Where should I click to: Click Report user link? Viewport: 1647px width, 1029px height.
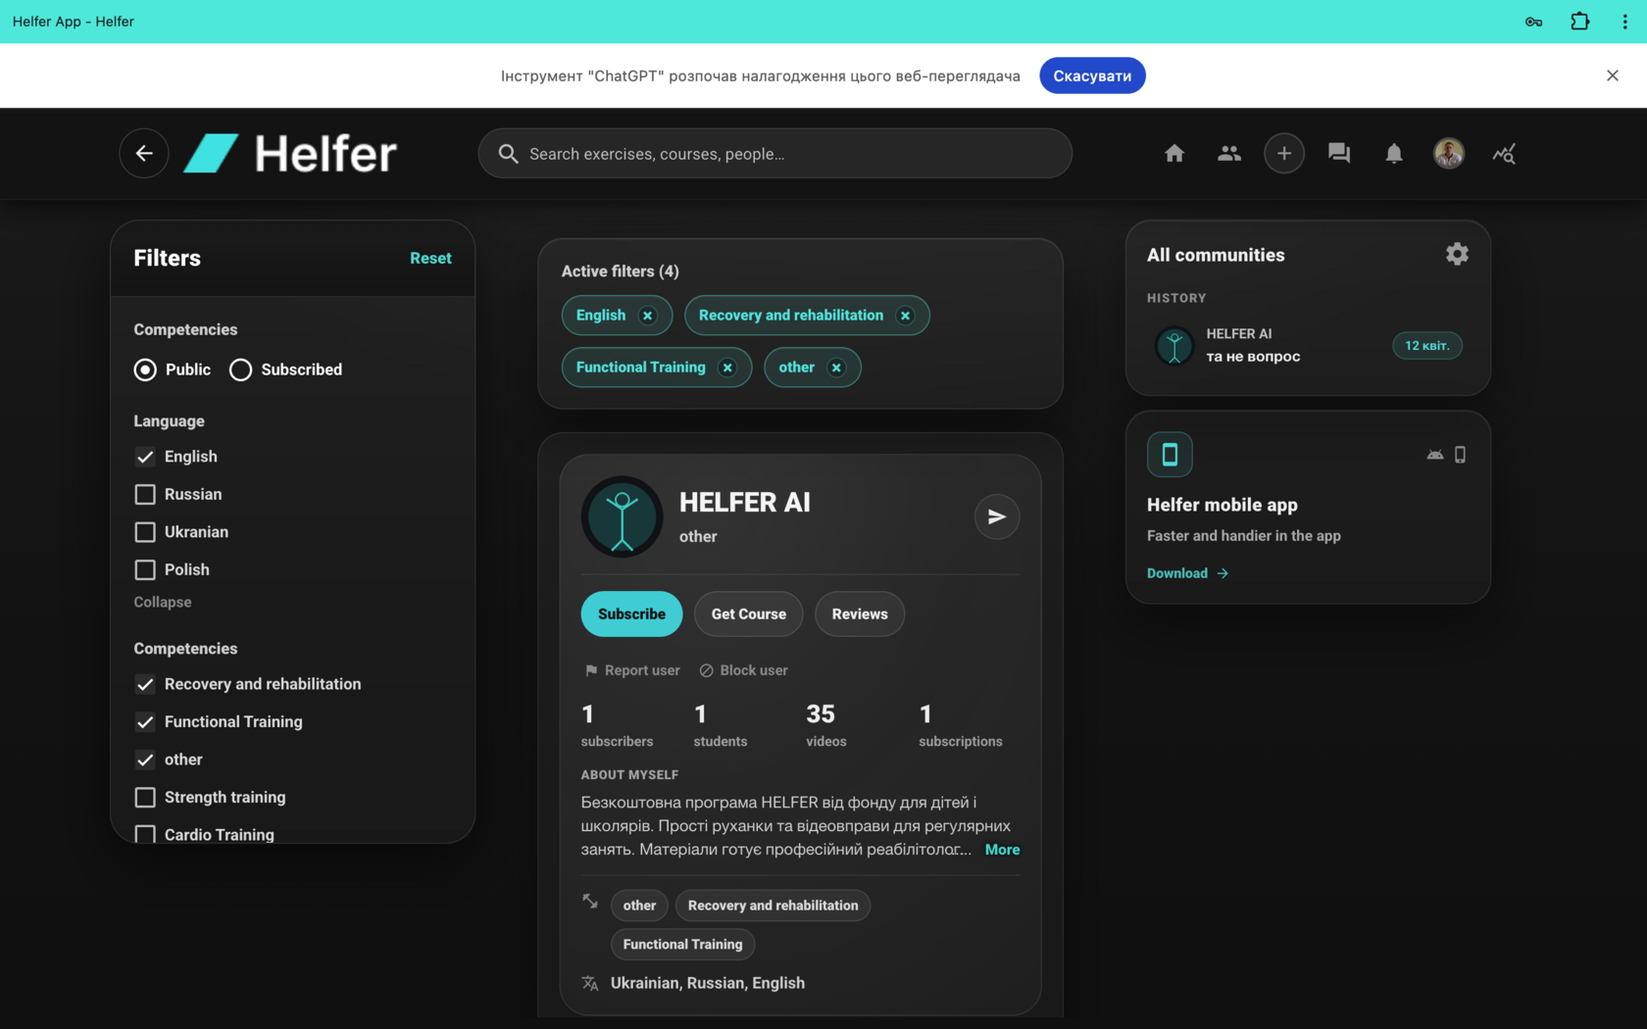pyautogui.click(x=631, y=670)
